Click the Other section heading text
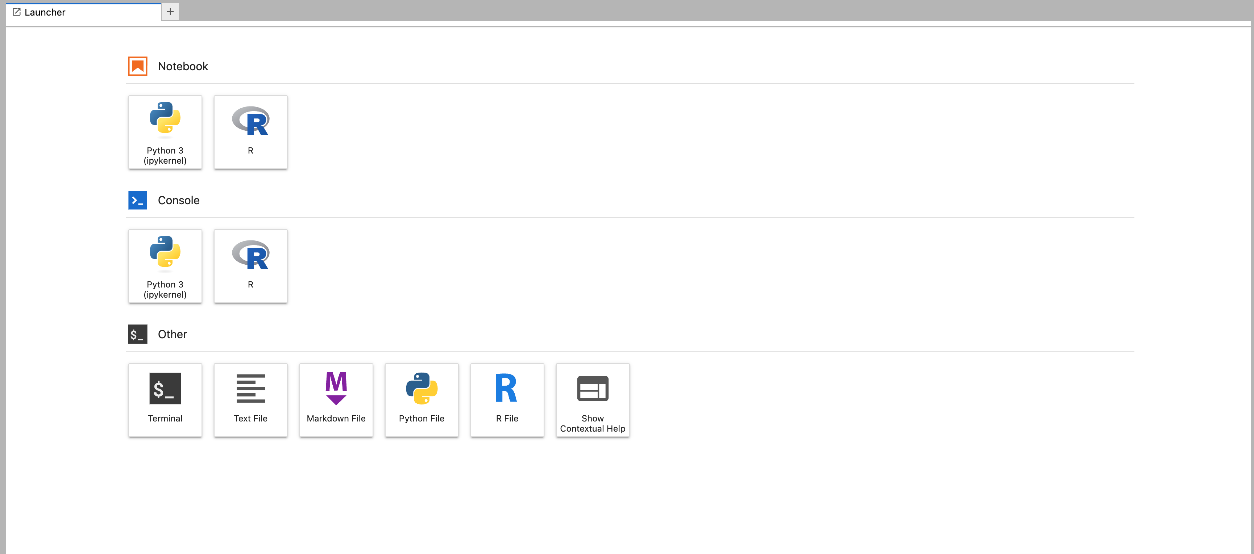The height and width of the screenshot is (554, 1254). point(172,334)
